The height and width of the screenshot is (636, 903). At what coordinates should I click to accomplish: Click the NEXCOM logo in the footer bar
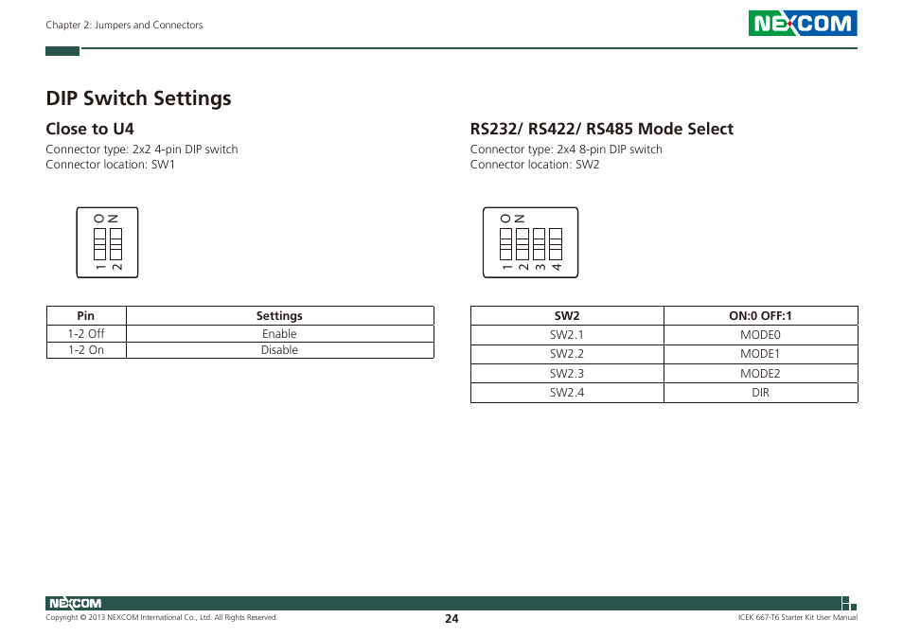75,603
